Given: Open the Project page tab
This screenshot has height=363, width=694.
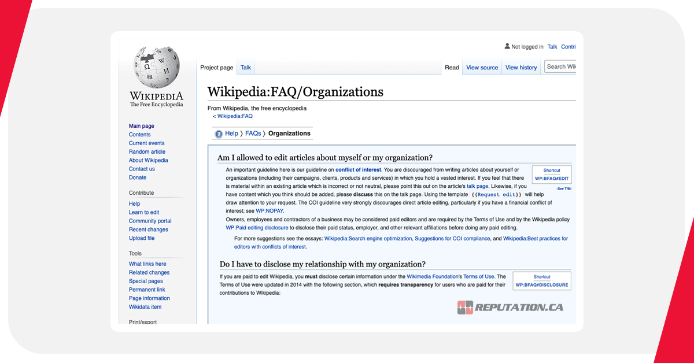Looking at the screenshot, I should pos(217,68).
